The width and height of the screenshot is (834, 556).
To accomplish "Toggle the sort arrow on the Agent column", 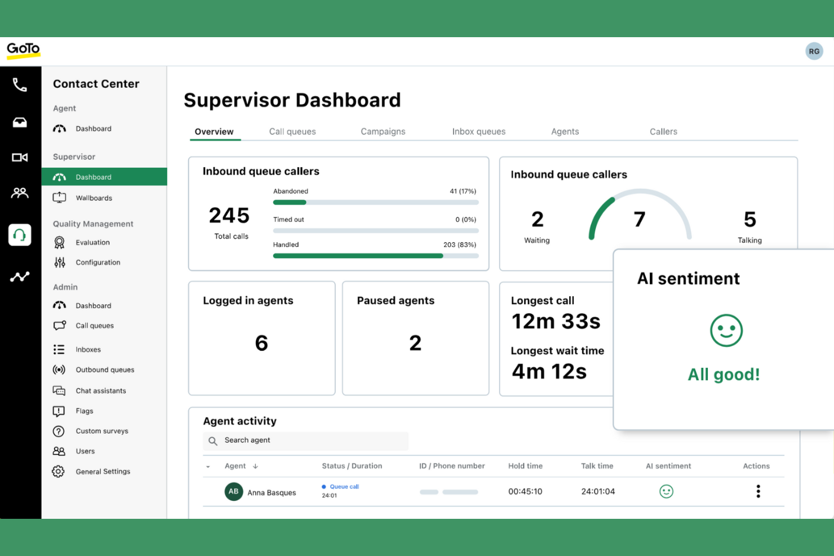I will coord(255,466).
